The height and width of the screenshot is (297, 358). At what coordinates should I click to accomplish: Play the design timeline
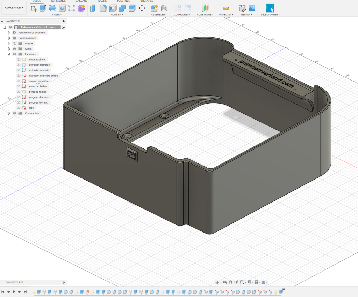point(14,291)
